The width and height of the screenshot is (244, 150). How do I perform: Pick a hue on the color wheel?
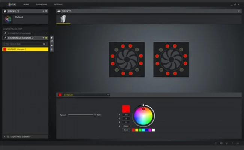(x=143, y=116)
